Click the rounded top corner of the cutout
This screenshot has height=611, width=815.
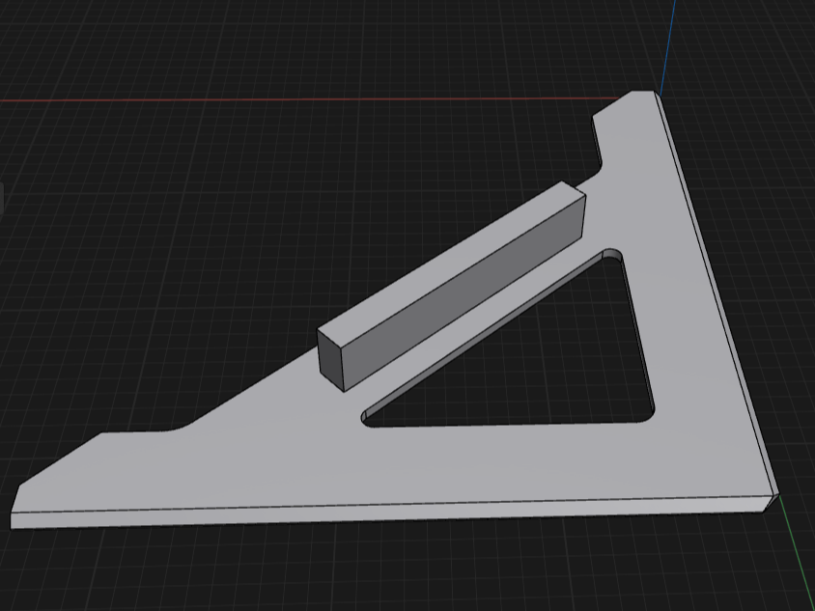(x=612, y=254)
